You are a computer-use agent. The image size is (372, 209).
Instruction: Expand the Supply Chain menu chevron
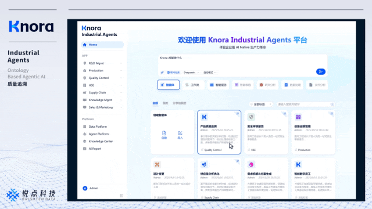pyautogui.click(x=121, y=93)
